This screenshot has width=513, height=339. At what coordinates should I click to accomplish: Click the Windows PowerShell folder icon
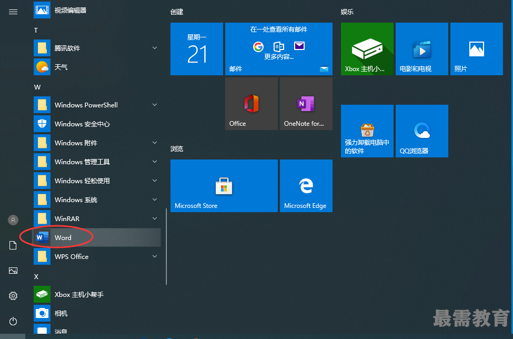(42, 105)
